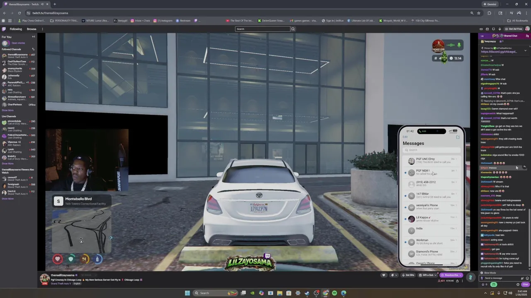Open Chrome extensions puzzle icon
The width and height of the screenshot is (531, 298).
pyautogui.click(x=489, y=13)
